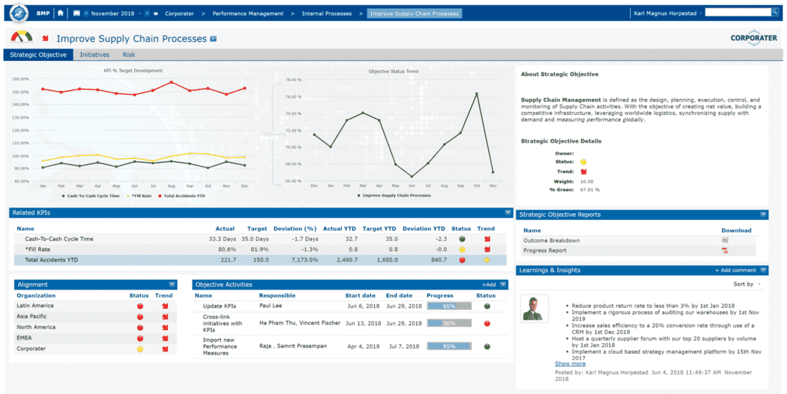Viewport: 787px width, 394px height.
Task: Go to next month arrow
Action: (x=147, y=13)
